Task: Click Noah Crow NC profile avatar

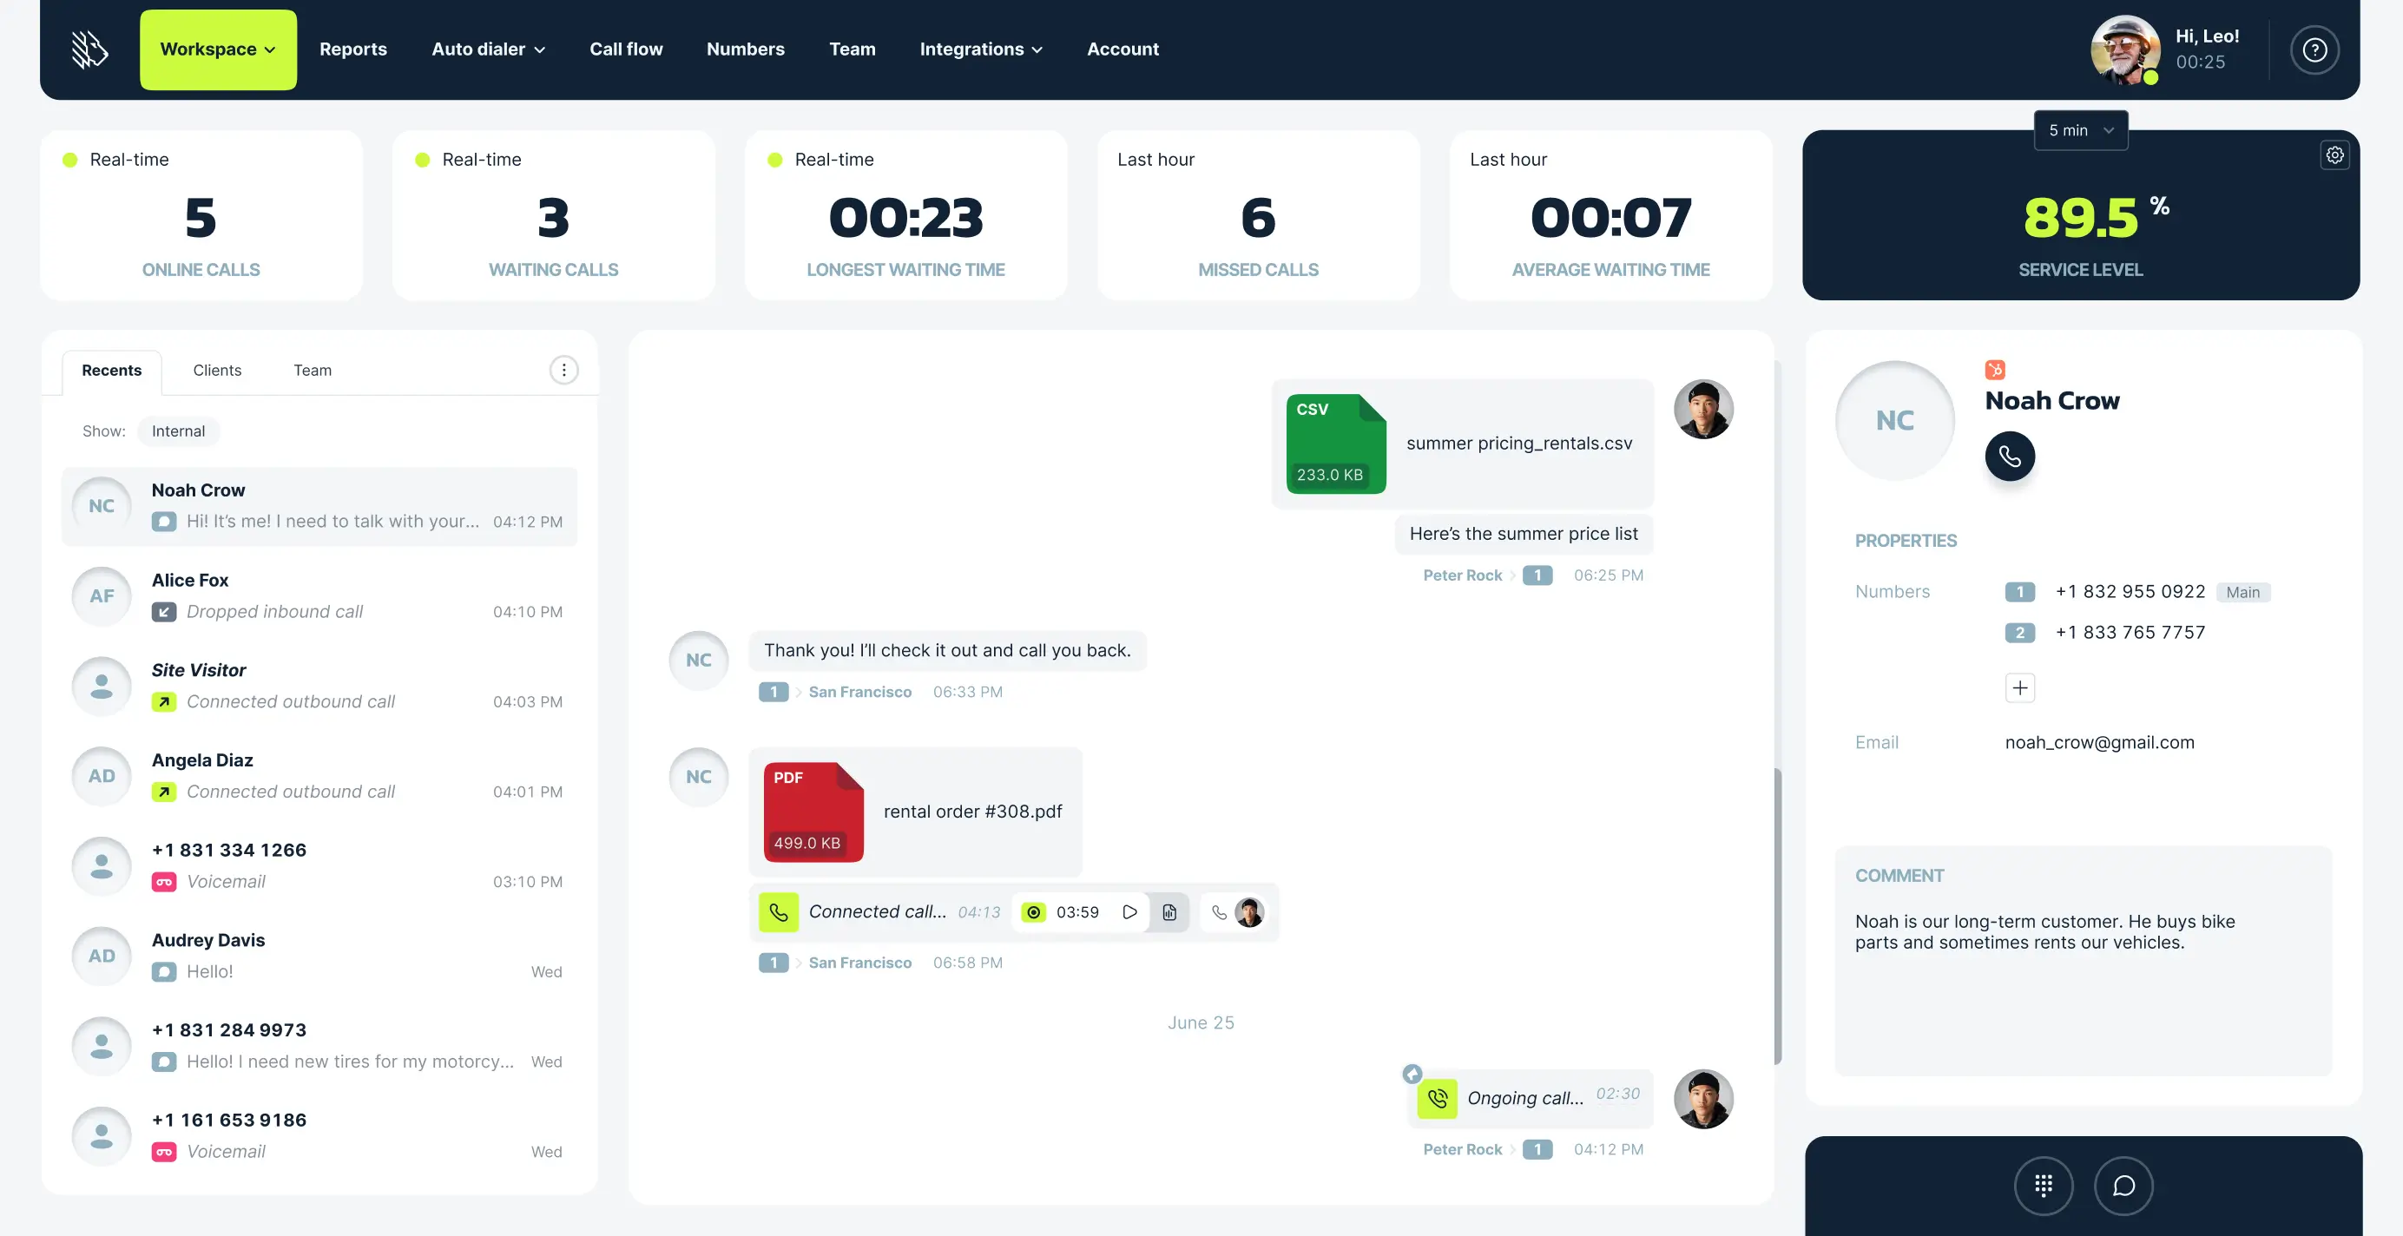Action: [x=1894, y=421]
